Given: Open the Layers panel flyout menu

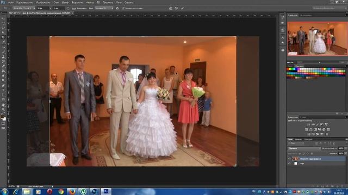Looking at the screenshot, I should (x=346, y=139).
